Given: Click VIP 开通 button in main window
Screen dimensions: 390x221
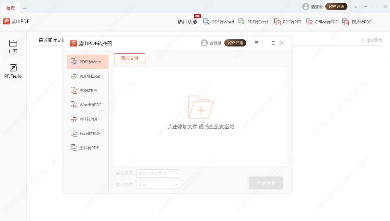Looking at the screenshot, I should coord(336,6).
